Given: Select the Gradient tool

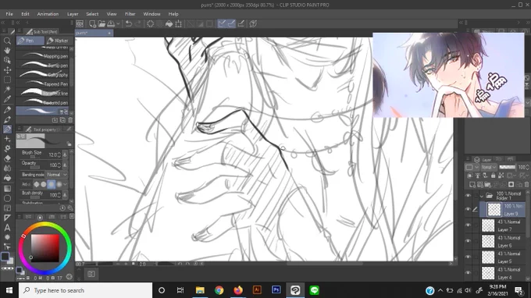Looking at the screenshot, I should 7,189.
